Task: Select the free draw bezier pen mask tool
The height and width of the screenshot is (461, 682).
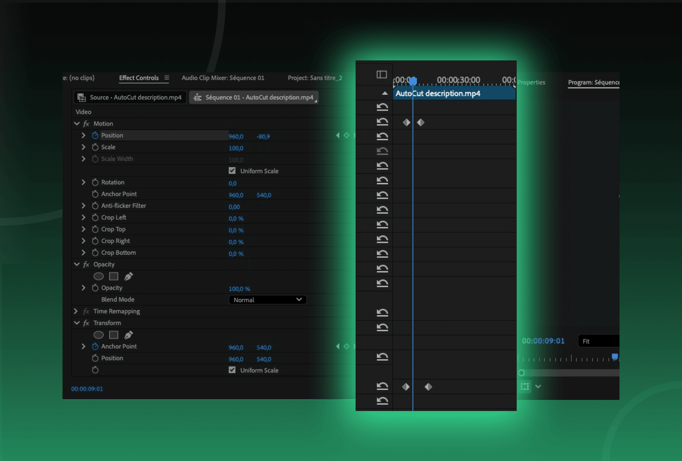Action: [x=129, y=276]
